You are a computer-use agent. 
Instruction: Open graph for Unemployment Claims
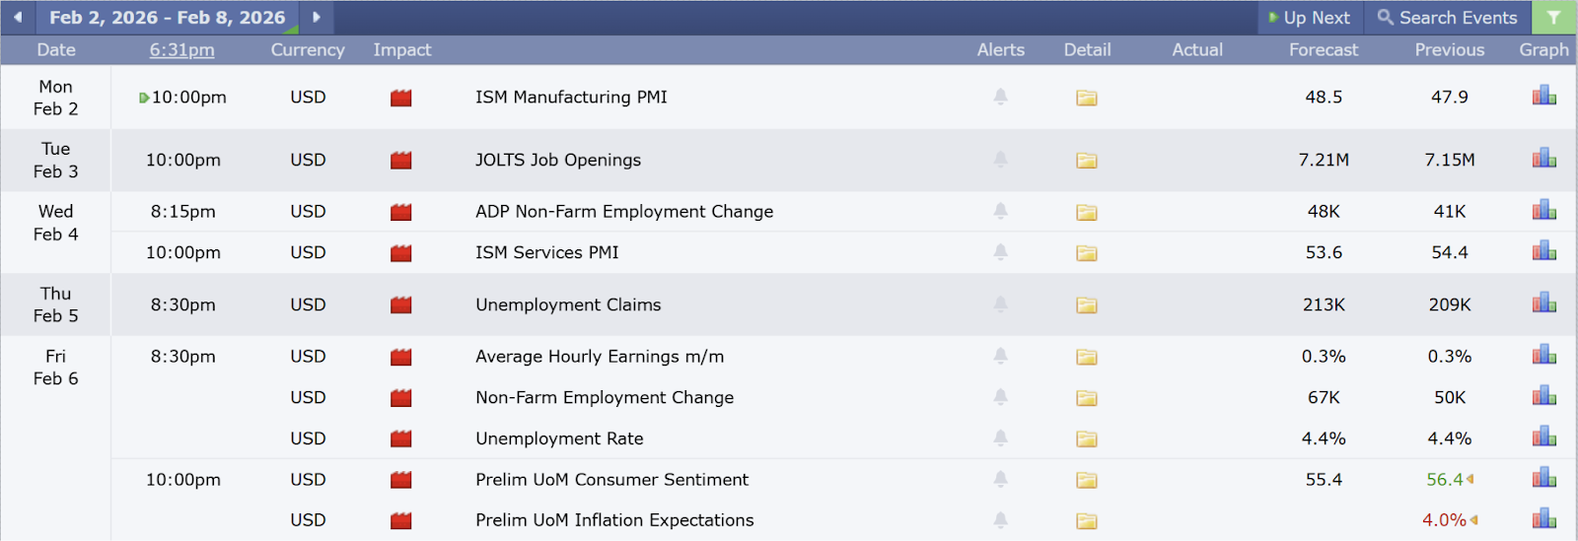tap(1543, 304)
